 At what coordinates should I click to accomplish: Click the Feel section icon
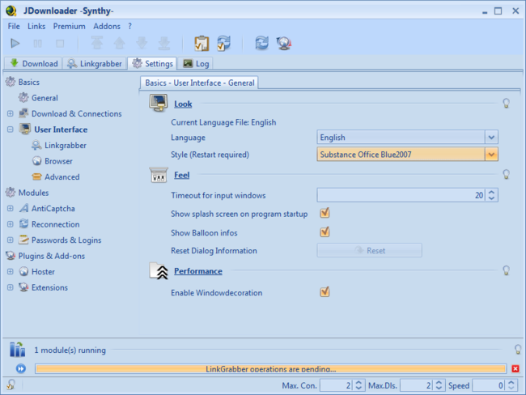[x=159, y=175]
